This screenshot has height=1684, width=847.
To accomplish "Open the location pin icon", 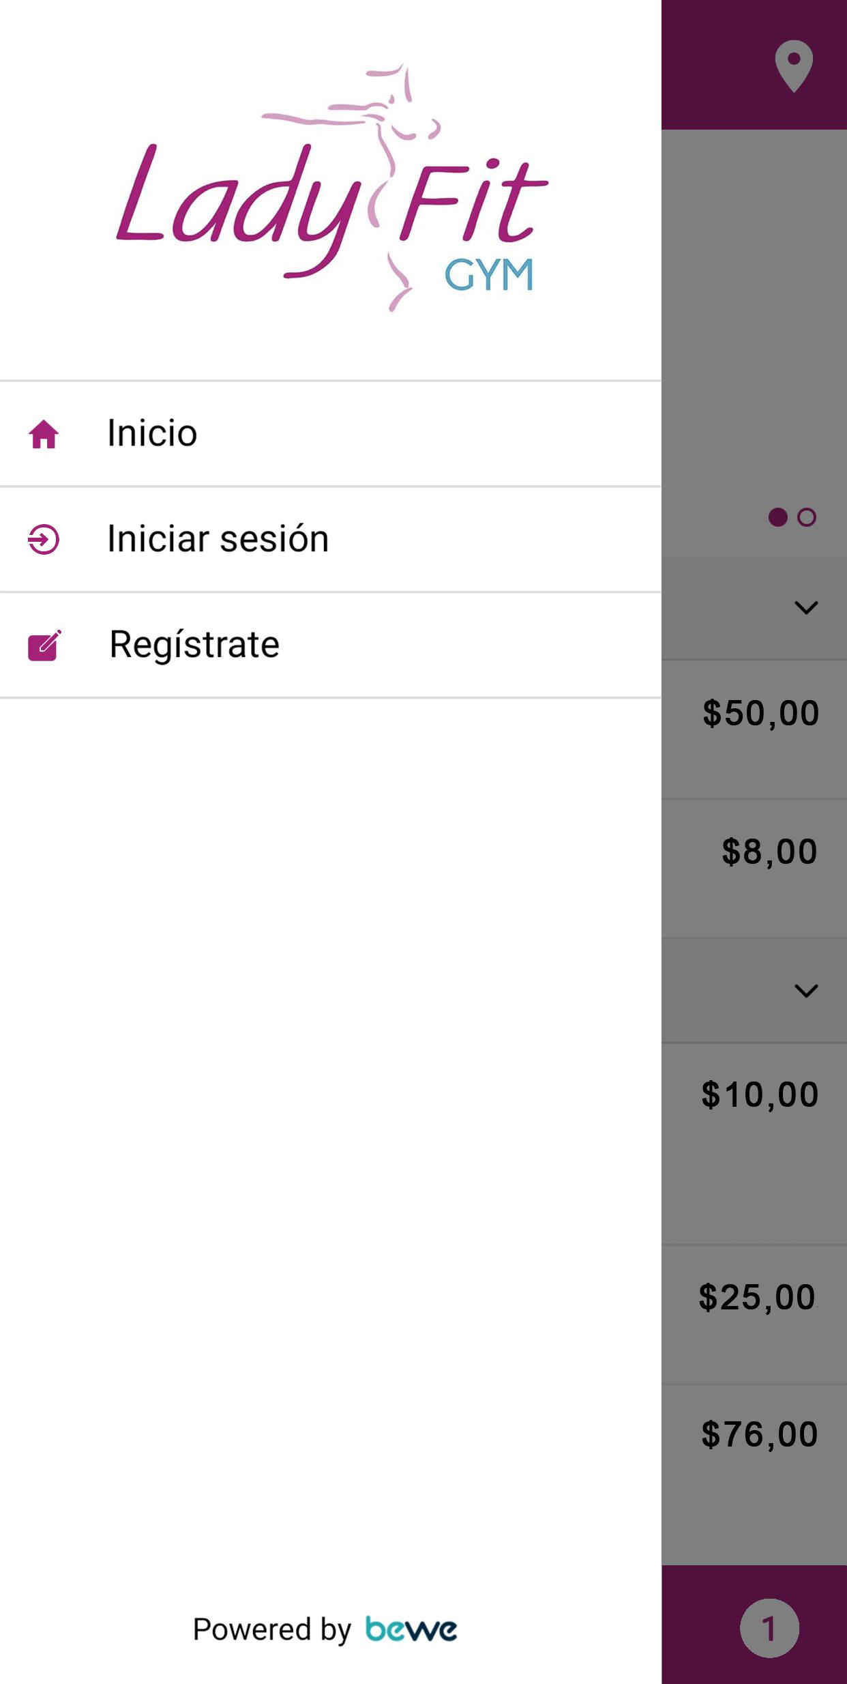I will pyautogui.click(x=794, y=66).
